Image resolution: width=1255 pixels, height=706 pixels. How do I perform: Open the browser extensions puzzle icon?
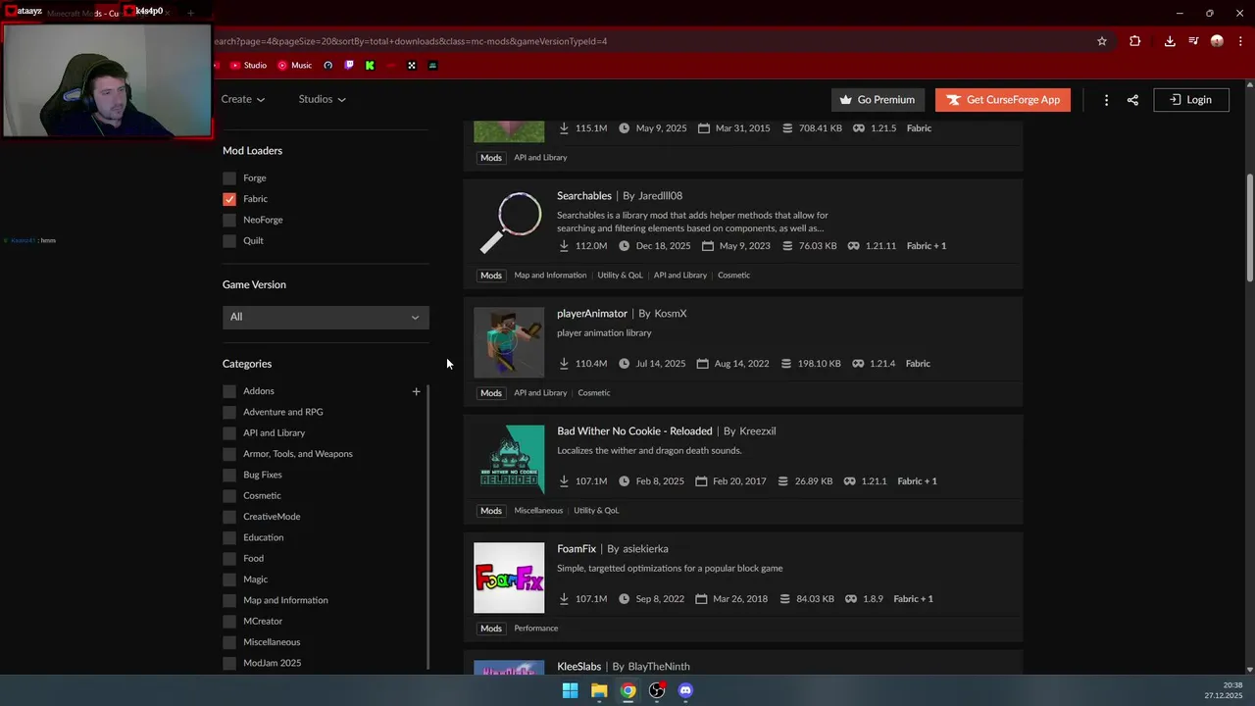tap(1134, 41)
